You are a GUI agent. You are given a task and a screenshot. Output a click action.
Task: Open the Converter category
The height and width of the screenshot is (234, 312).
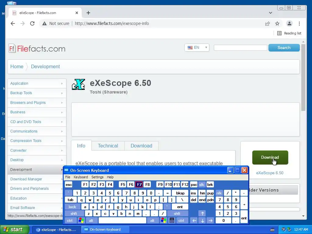tap(37, 151)
